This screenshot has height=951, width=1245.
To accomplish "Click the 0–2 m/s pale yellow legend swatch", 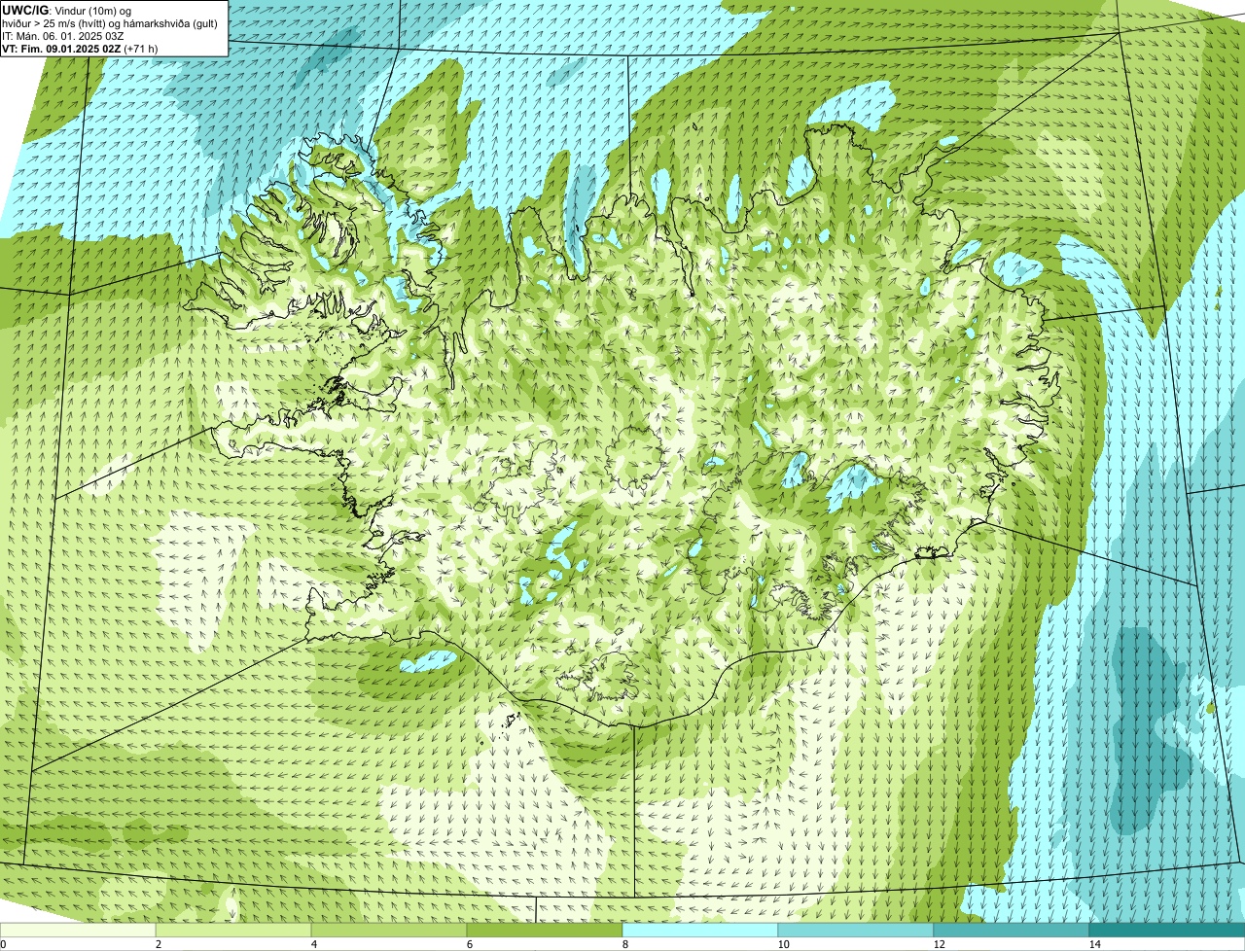I will coord(78,930).
